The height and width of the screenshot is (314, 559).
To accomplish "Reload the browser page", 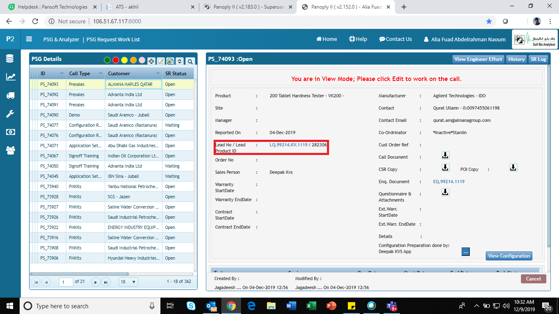I will [35, 21].
